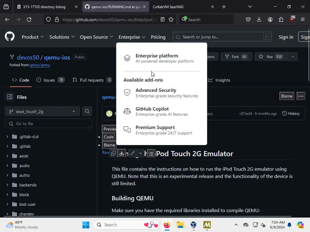The image size is (310, 232).
Task: Open the Firefox application menu
Action: pyautogui.click(x=302, y=19)
